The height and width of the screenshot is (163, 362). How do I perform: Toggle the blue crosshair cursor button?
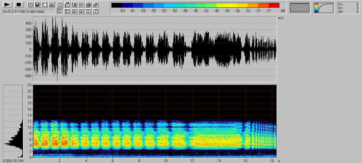[x=81, y=11]
